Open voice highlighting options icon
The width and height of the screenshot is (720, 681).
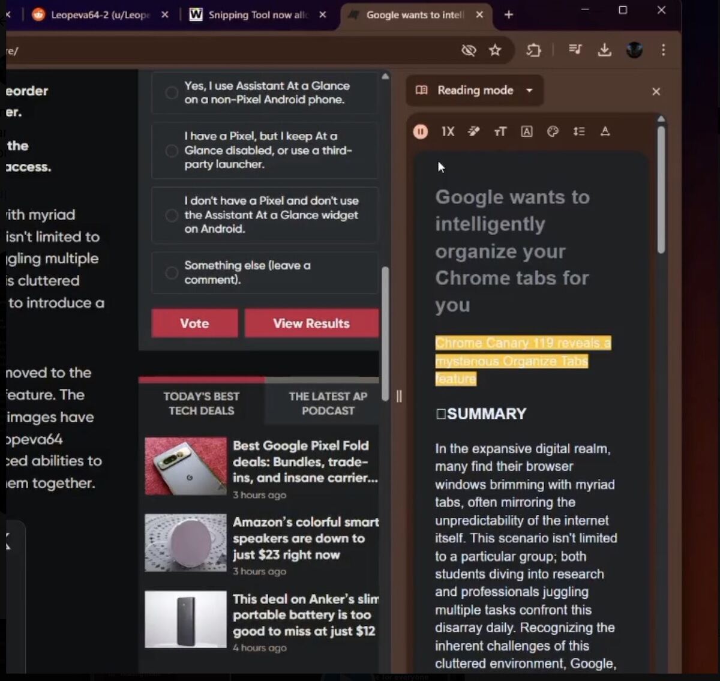click(474, 131)
